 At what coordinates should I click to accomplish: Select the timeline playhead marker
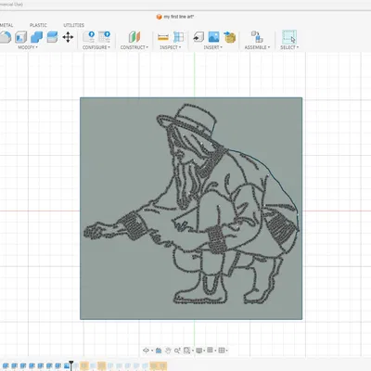click(x=71, y=365)
